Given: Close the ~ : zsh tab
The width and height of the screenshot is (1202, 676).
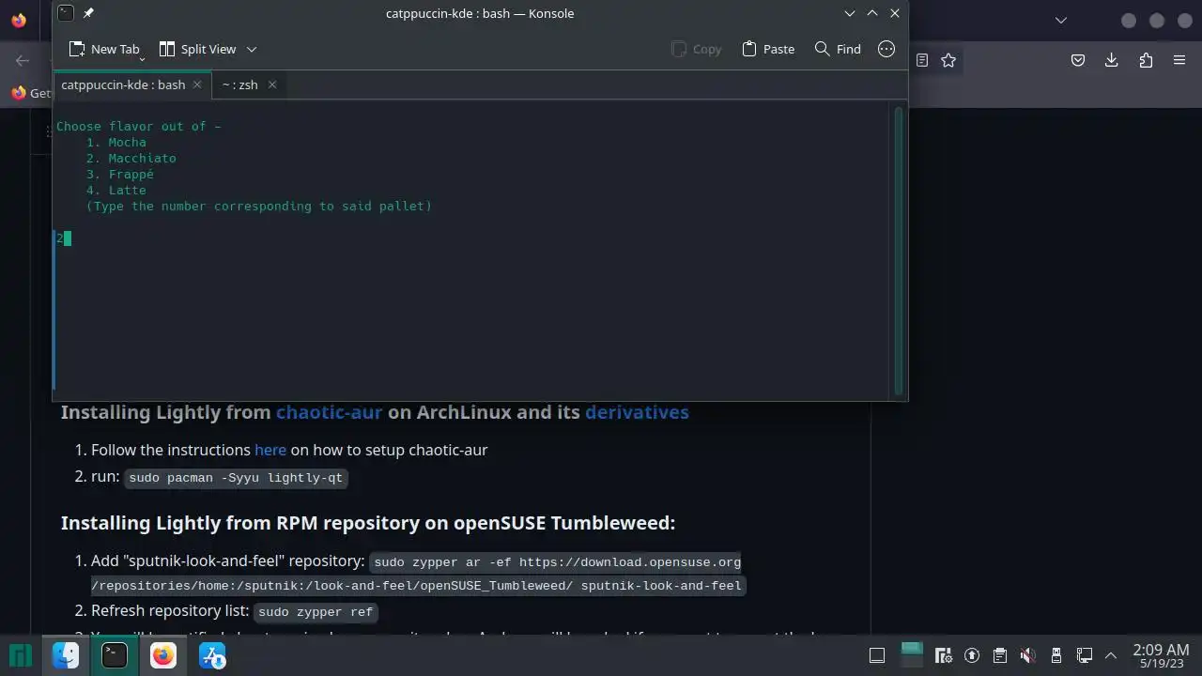Looking at the screenshot, I should [x=272, y=84].
